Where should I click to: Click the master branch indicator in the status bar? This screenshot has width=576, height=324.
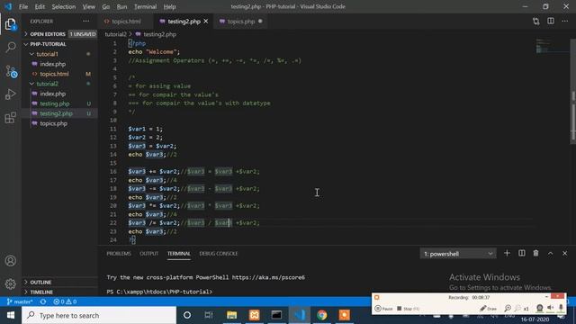point(20,301)
